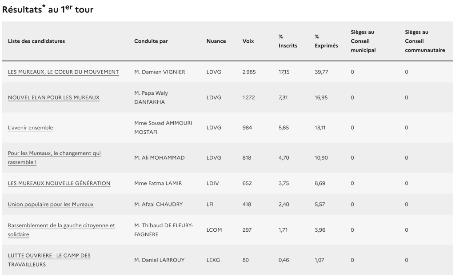Click the NOUVEL ELAN POUR LES MUREAUX link
The height and width of the screenshot is (278, 455).
point(54,97)
